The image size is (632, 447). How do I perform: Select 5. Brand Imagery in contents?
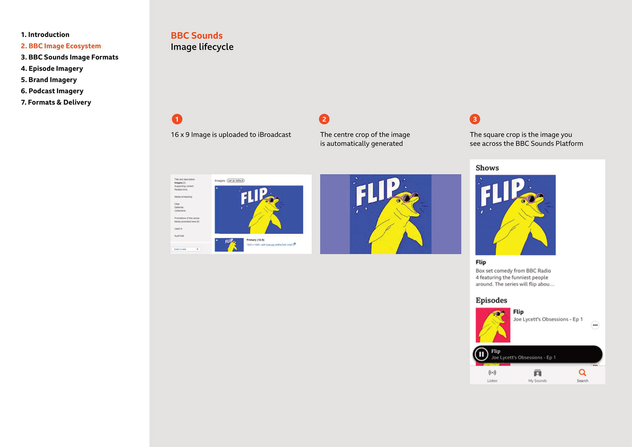[x=49, y=80]
